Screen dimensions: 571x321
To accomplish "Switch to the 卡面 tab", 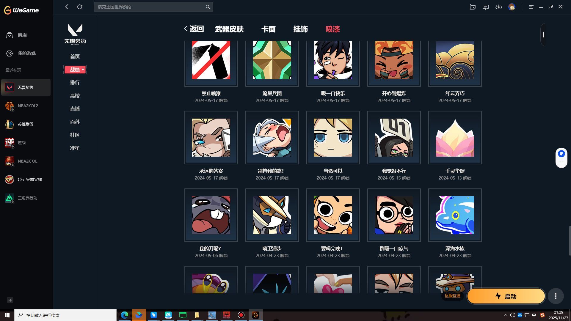I will (x=268, y=29).
